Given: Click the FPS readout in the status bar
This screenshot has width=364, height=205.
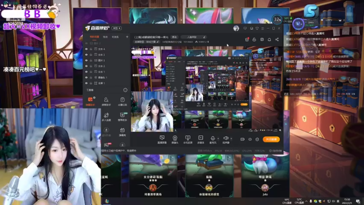Looking at the screenshot, I should point(218,151).
